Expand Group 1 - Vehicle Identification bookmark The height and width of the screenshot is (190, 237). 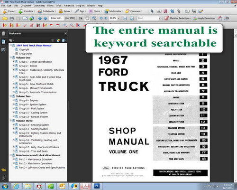pyautogui.click(x=14, y=61)
